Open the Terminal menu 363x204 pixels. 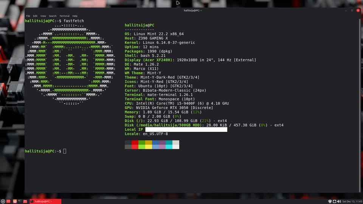pos(64,16)
